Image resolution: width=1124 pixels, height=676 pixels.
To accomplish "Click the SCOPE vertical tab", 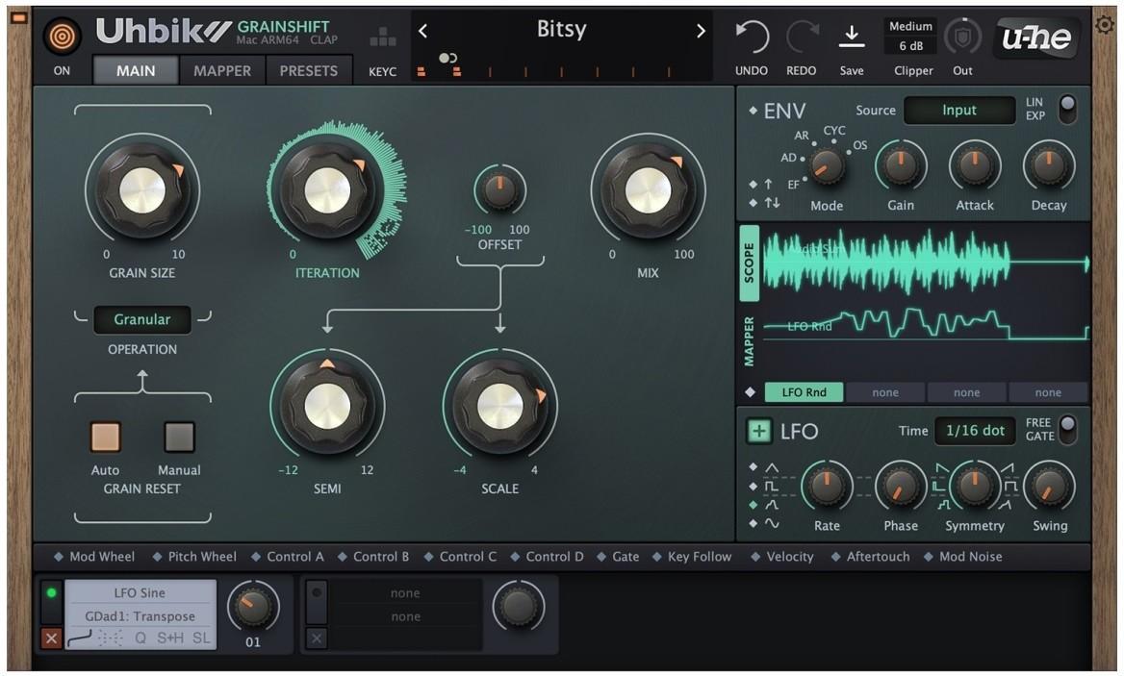I will tap(749, 263).
